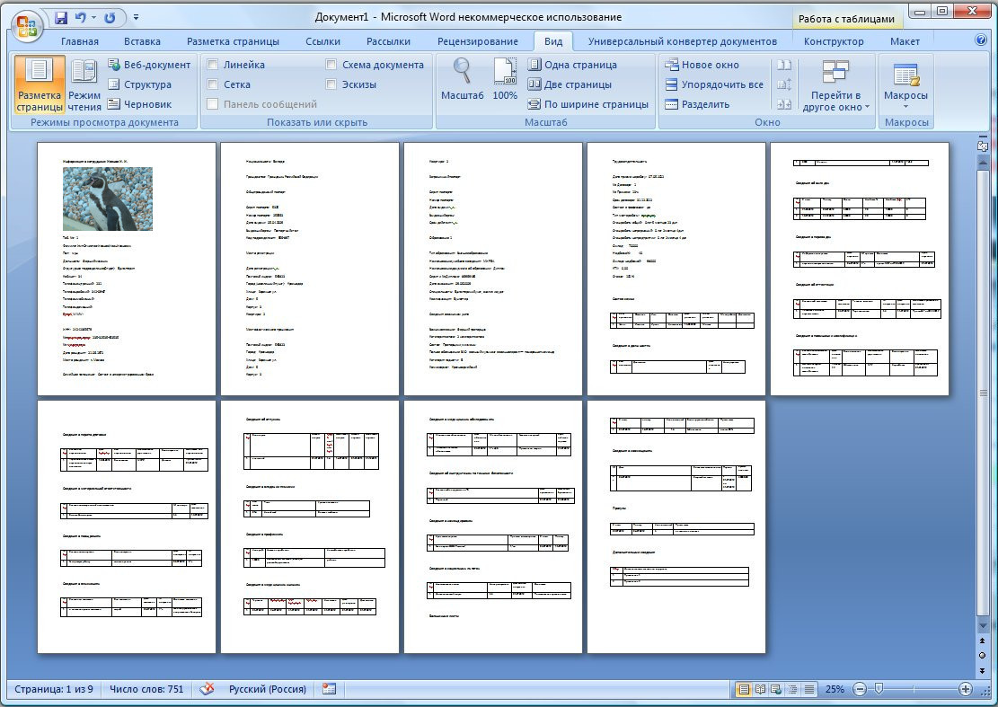The width and height of the screenshot is (998, 707).
Task: Click the spell check icon in status bar
Action: [x=207, y=689]
